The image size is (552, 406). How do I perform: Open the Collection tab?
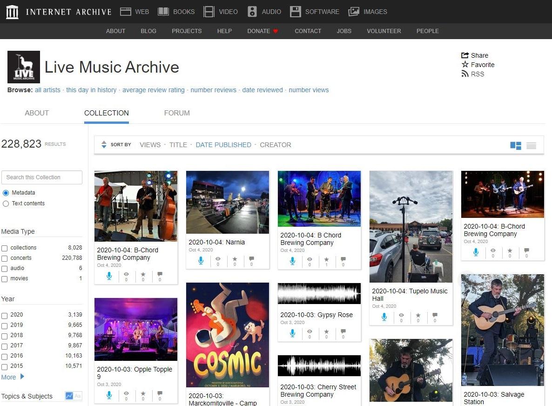tap(106, 113)
